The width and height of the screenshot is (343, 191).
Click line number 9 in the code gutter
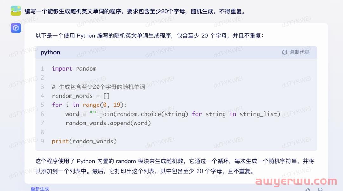point(42,141)
